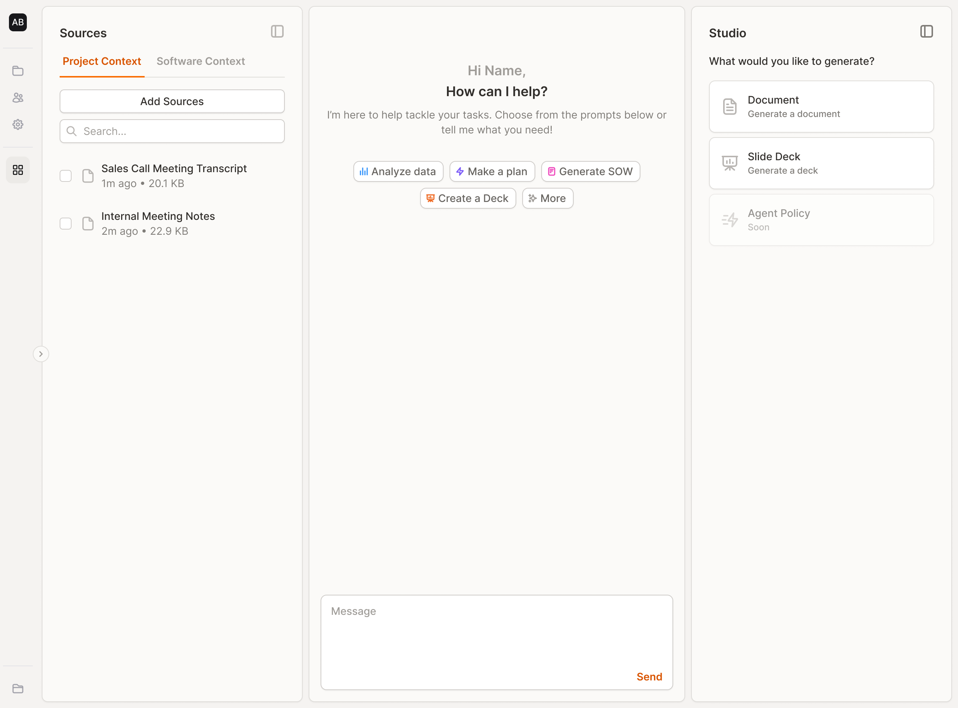Click the bottom folder icon in sidebar

tap(18, 689)
